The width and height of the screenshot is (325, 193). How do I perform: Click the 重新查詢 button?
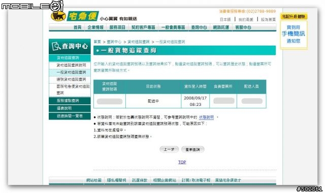point(192,149)
